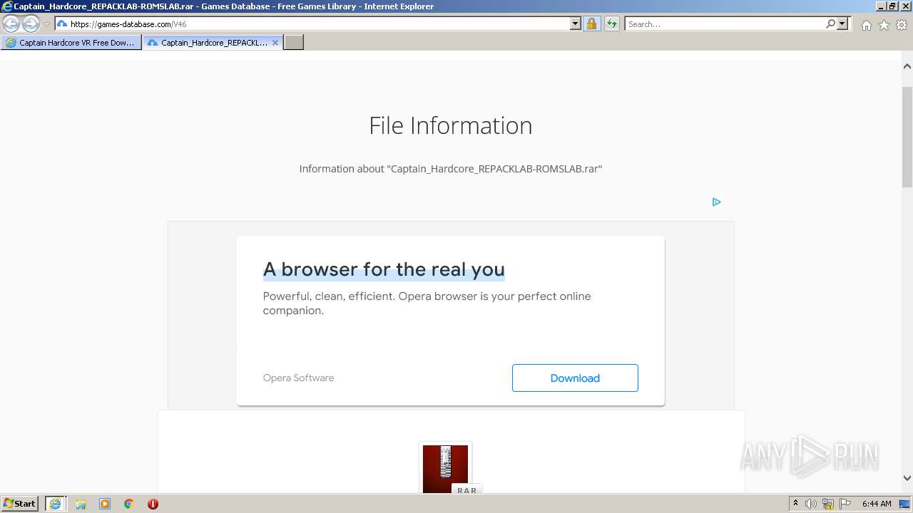Show hidden system tray icons
This screenshot has width=913, height=513.
795,504
